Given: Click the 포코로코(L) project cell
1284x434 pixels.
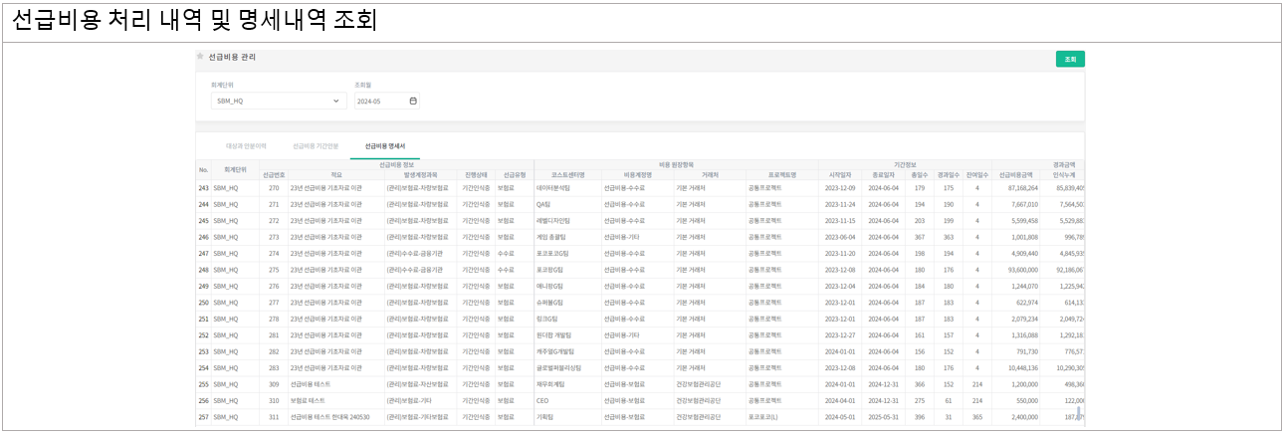Looking at the screenshot, I should tap(766, 417).
